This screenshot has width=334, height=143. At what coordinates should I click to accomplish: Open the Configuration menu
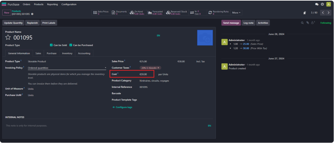pos(69,5)
